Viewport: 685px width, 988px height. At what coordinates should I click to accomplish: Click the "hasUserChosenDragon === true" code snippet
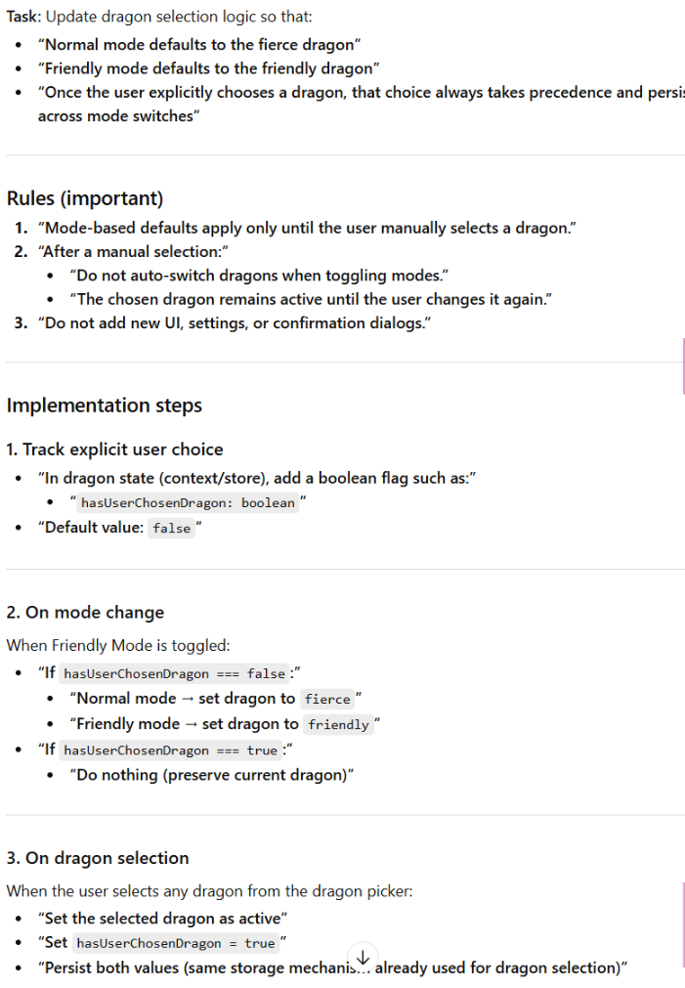coord(170,751)
